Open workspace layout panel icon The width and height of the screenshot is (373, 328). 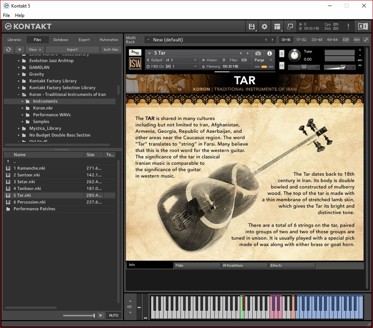coord(277,26)
